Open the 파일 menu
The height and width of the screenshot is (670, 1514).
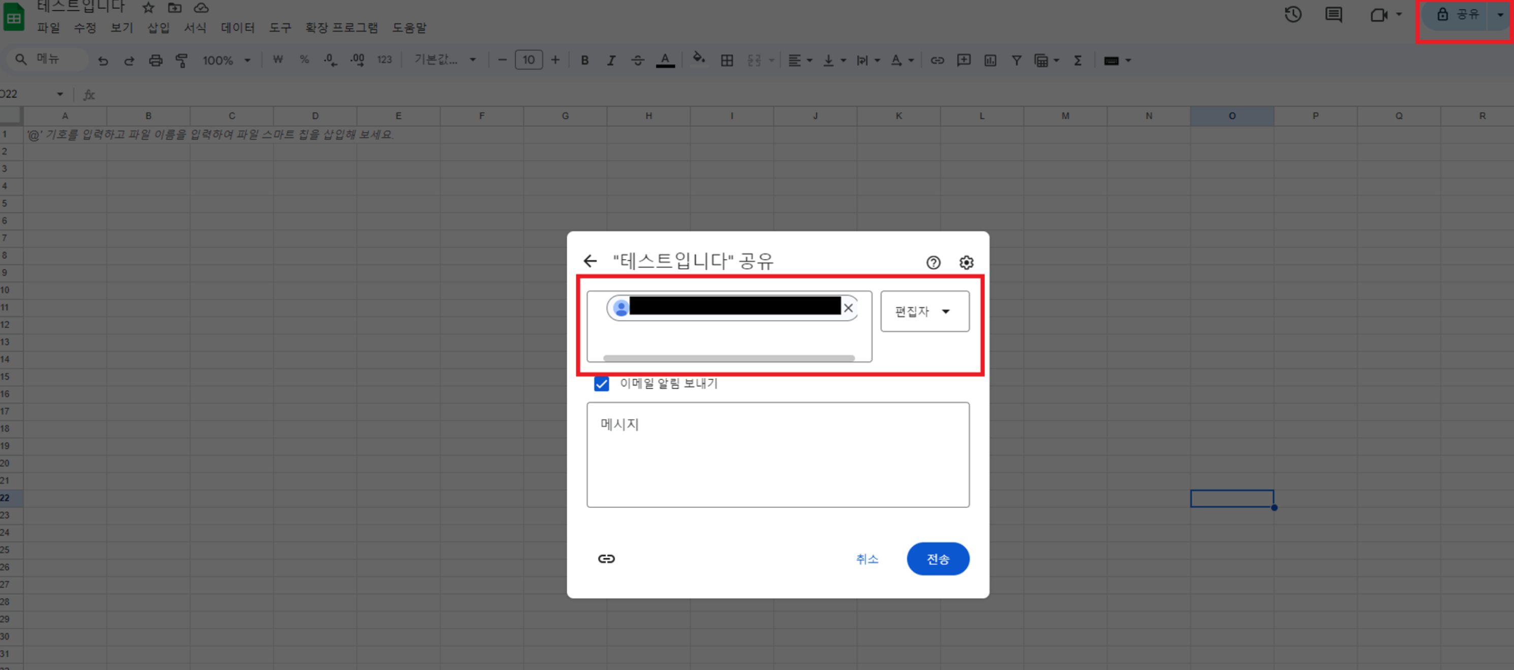48,27
